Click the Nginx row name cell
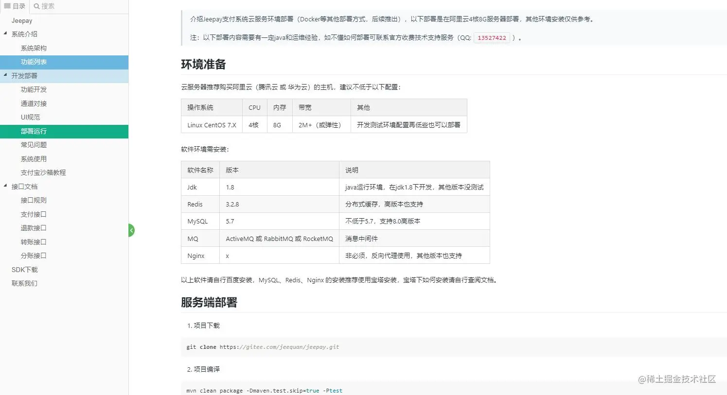727x395 pixels. click(x=200, y=256)
